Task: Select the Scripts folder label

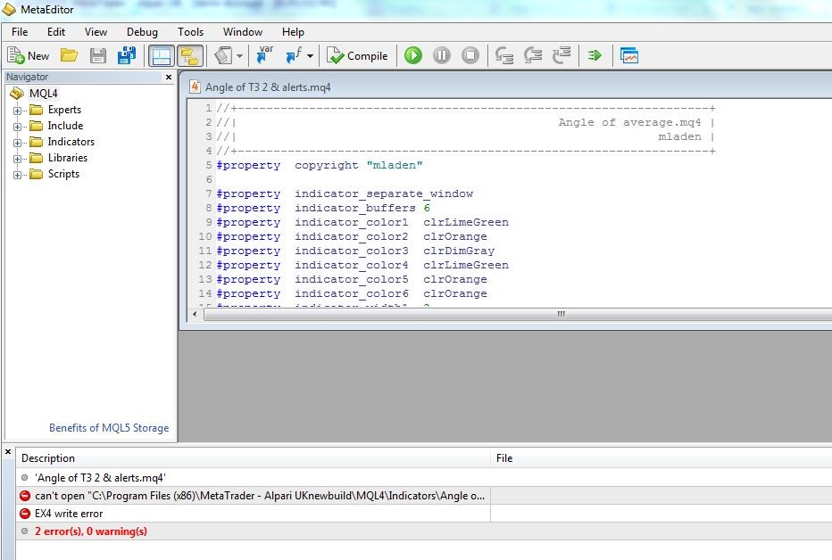Action: point(63,174)
